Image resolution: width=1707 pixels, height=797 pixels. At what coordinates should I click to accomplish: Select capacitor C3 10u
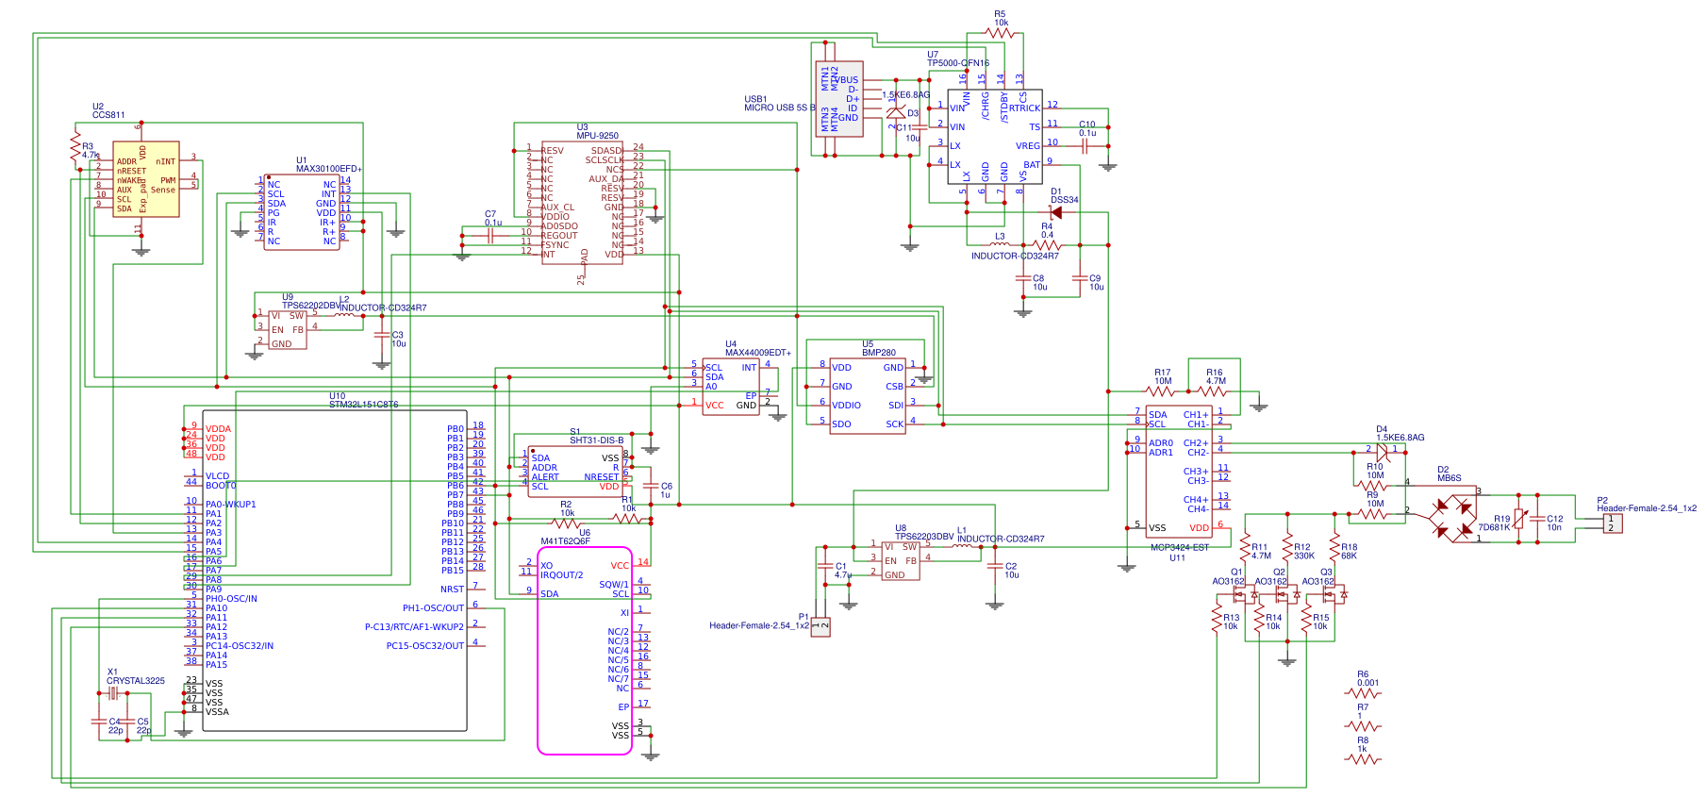381,334
